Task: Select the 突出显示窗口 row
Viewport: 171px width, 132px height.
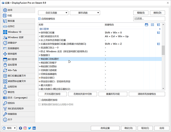Action: (x=100, y=78)
